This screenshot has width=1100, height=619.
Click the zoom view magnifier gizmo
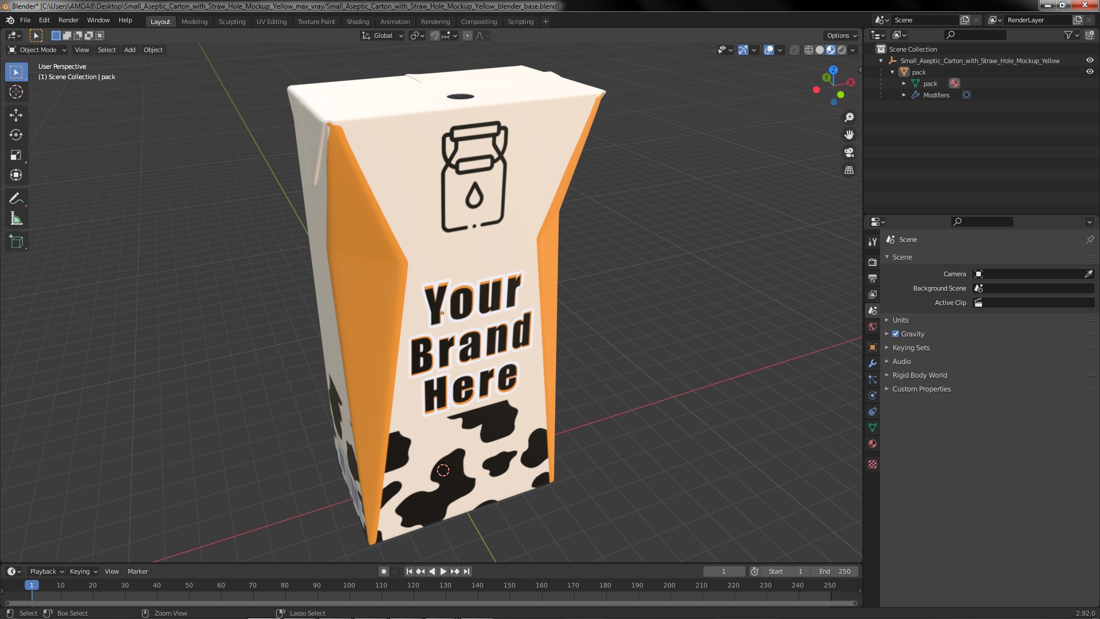(849, 117)
